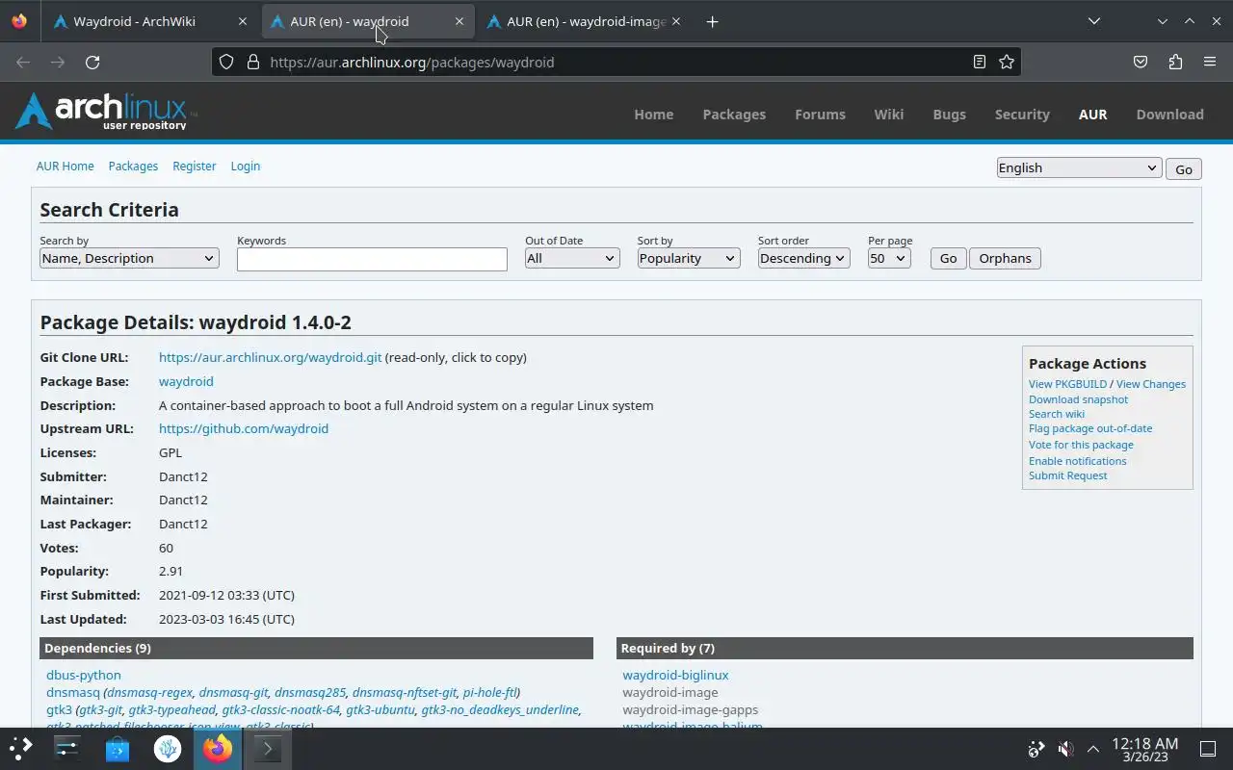
Task: Open the application launcher in taskbar
Action: point(21,748)
